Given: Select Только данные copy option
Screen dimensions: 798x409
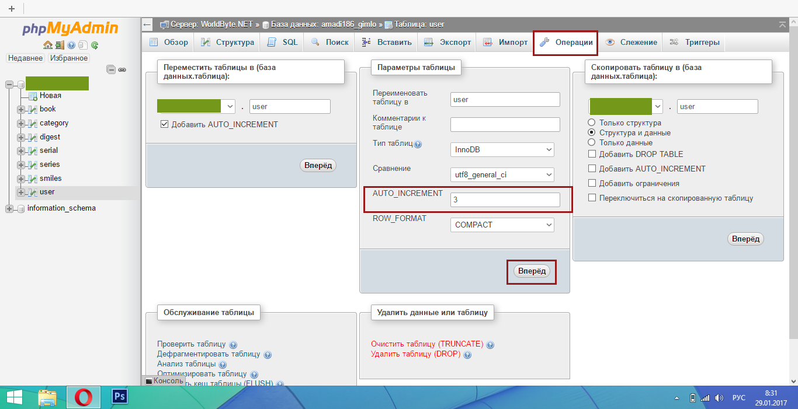Looking at the screenshot, I should [x=592, y=142].
